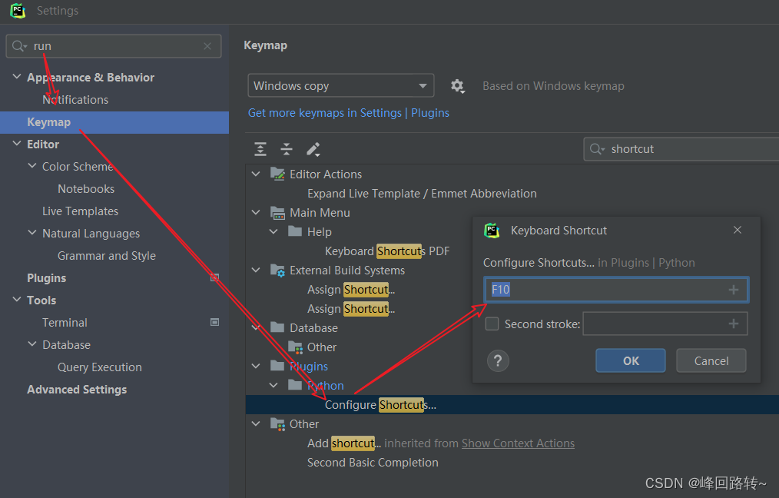
Task: Click Cancel in Keyboard Shortcut dialog
Action: [711, 361]
